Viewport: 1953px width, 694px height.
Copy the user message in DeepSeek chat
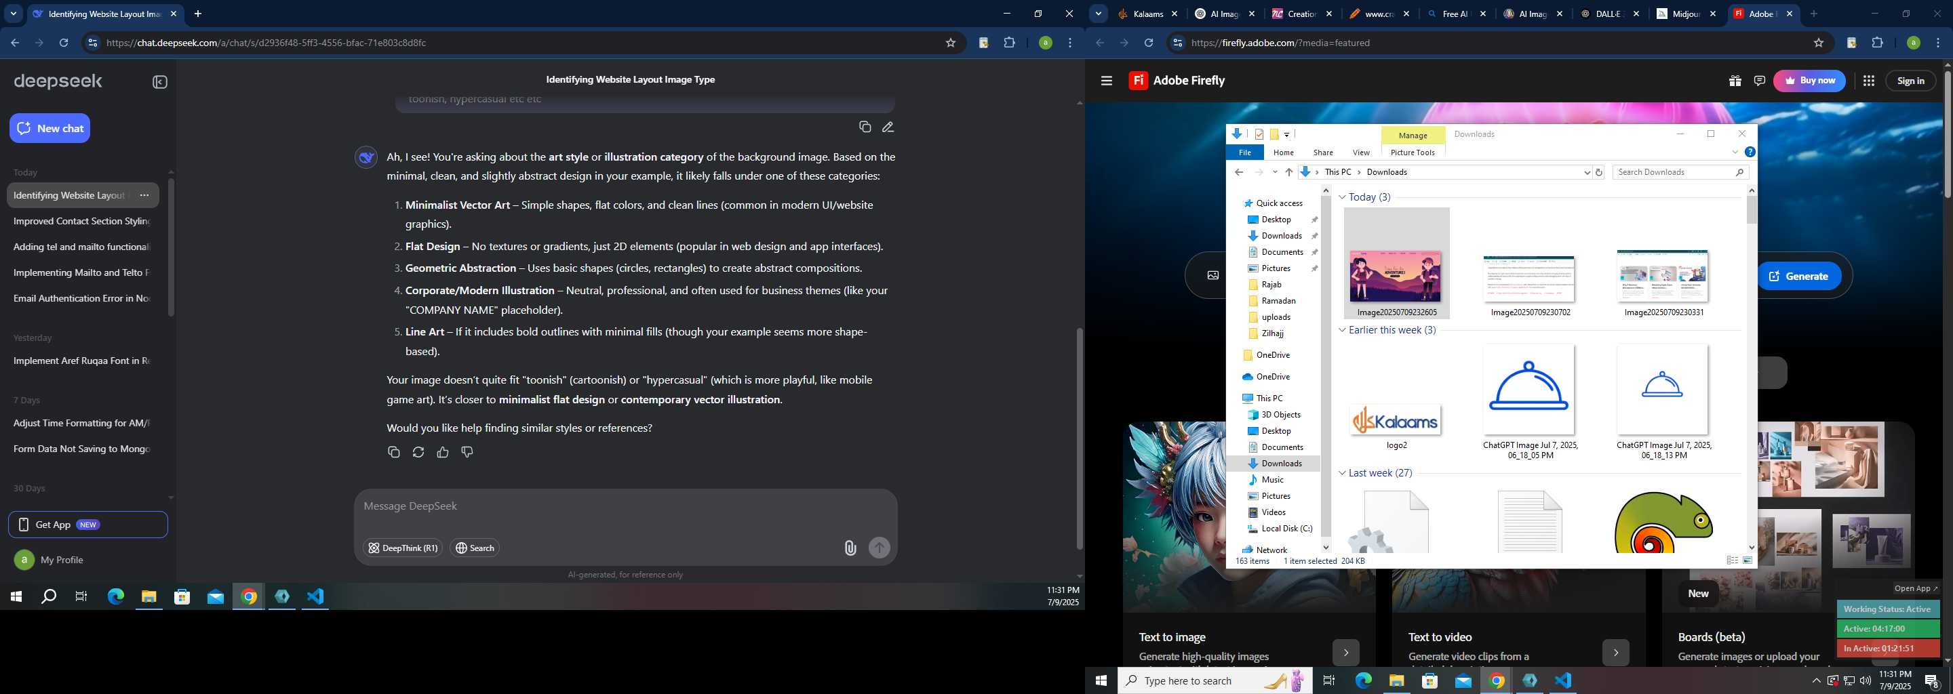pos(865,127)
